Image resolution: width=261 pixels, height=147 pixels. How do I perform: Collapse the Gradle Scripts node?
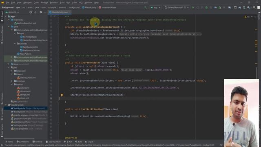tap(6, 105)
